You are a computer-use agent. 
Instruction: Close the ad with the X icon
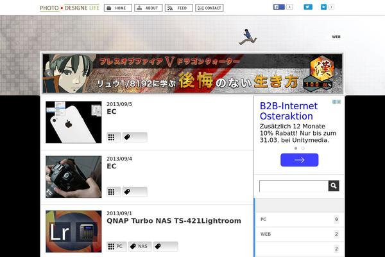click(339, 102)
